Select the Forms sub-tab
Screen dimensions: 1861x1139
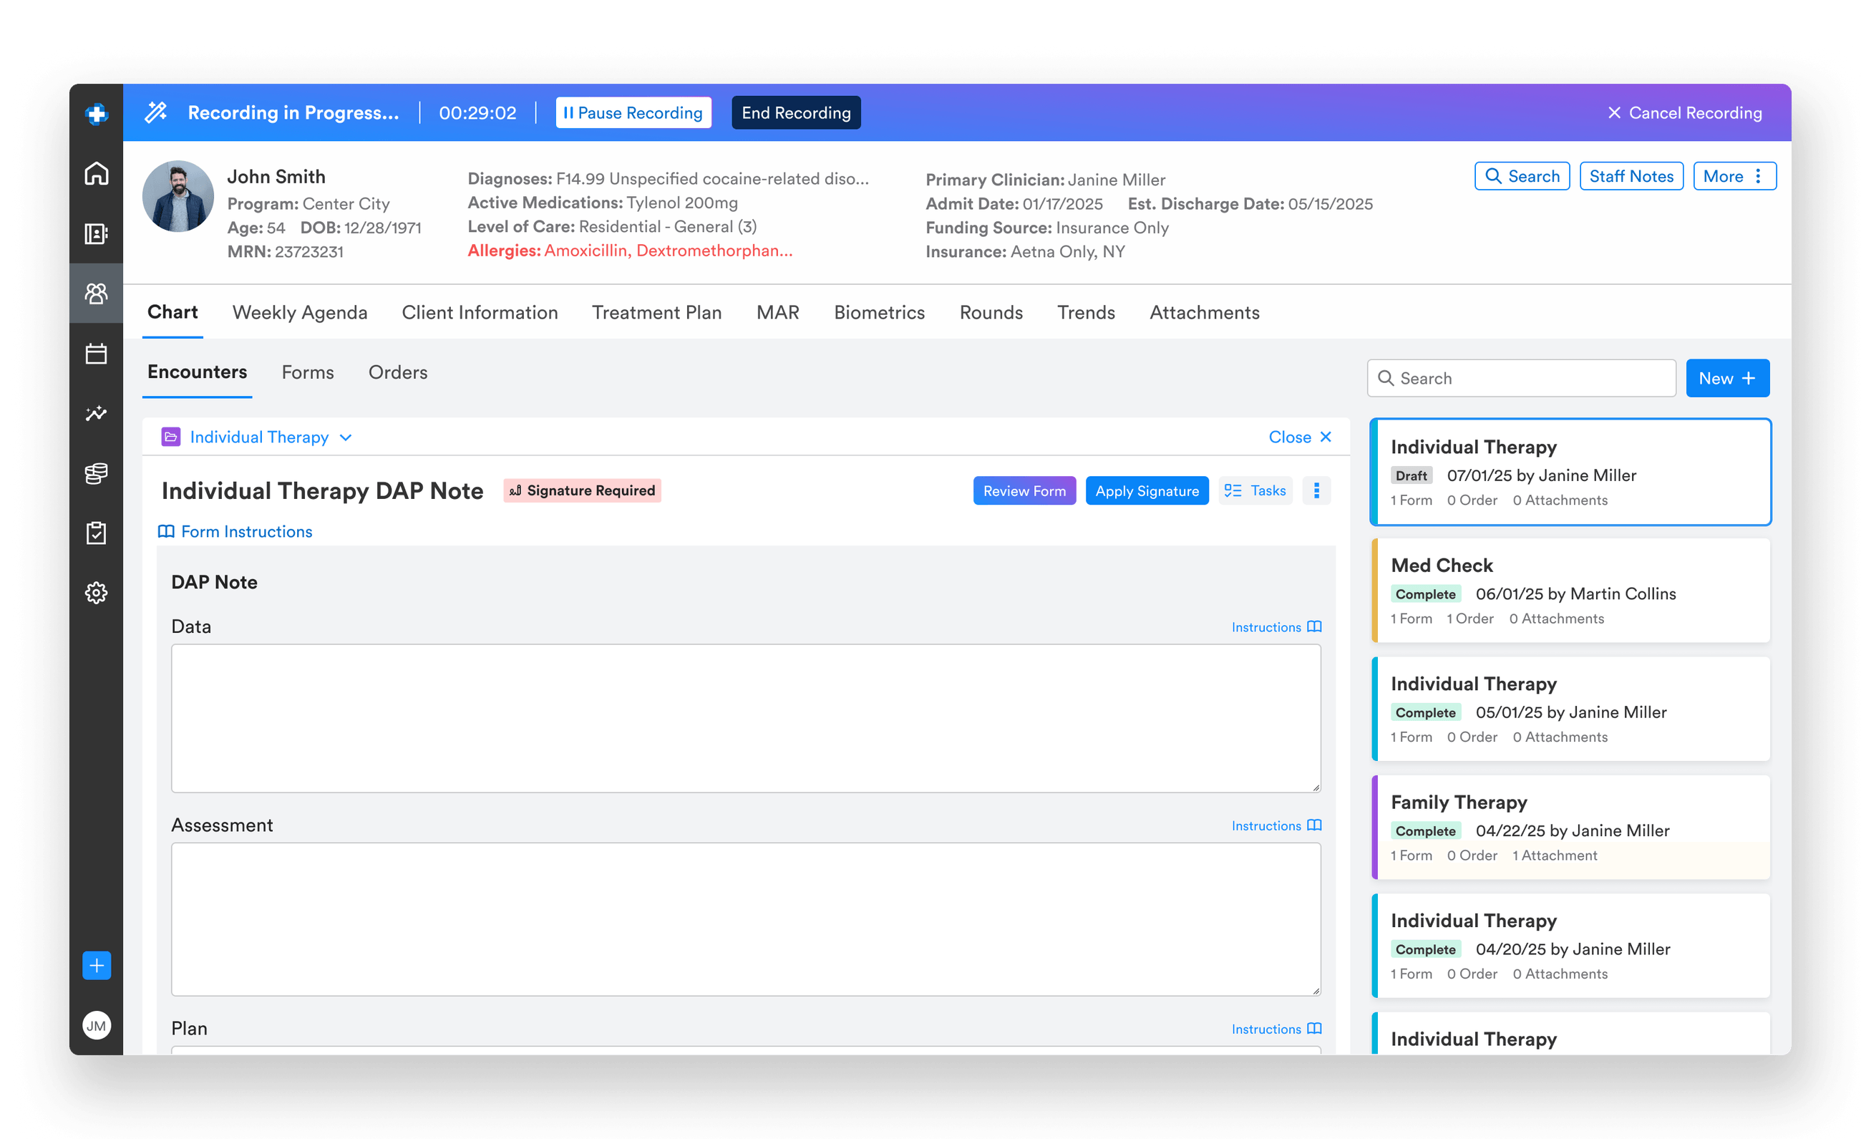click(307, 372)
